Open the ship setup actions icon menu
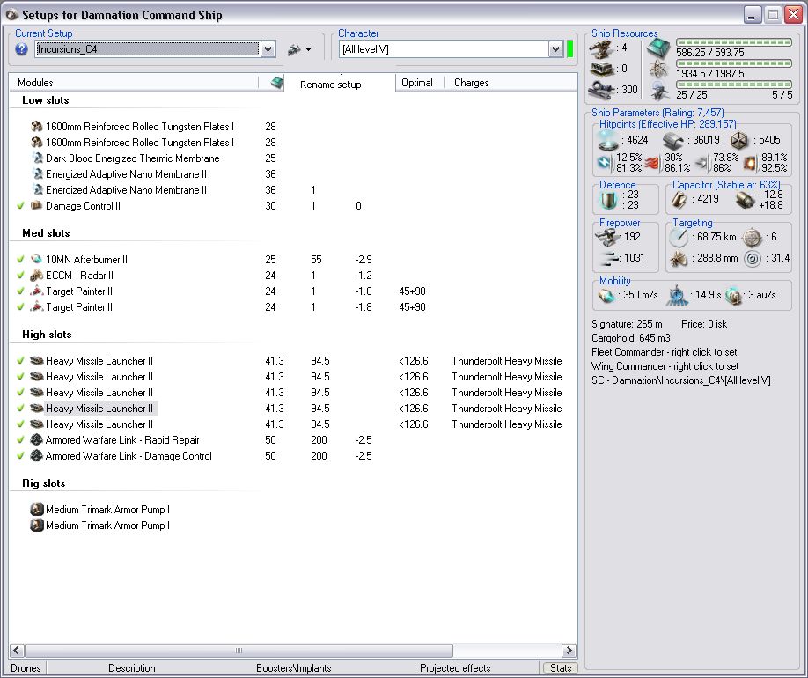Screen dimensions: 808x678 point(299,49)
